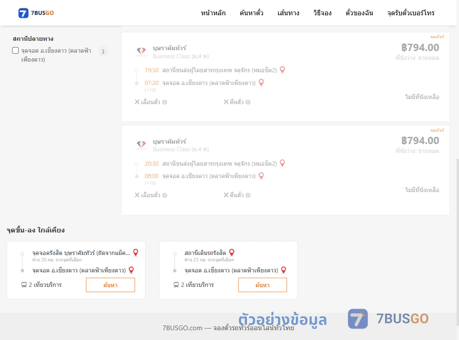
Task: Click map pin next to สถานีเดินรถรังสิต
Action: pyautogui.click(x=232, y=252)
